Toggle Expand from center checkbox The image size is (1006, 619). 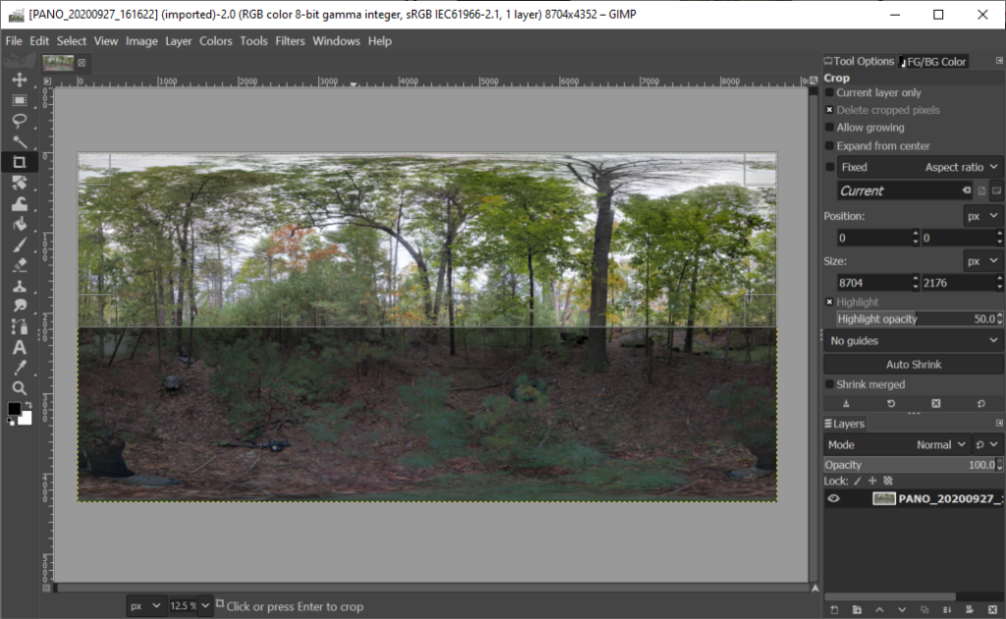click(x=829, y=145)
